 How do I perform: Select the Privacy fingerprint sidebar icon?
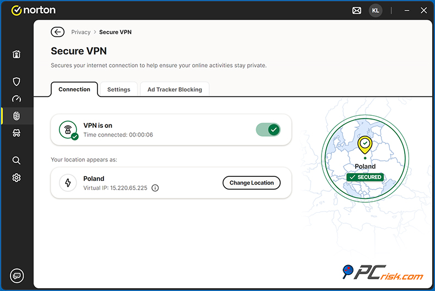[x=17, y=116]
